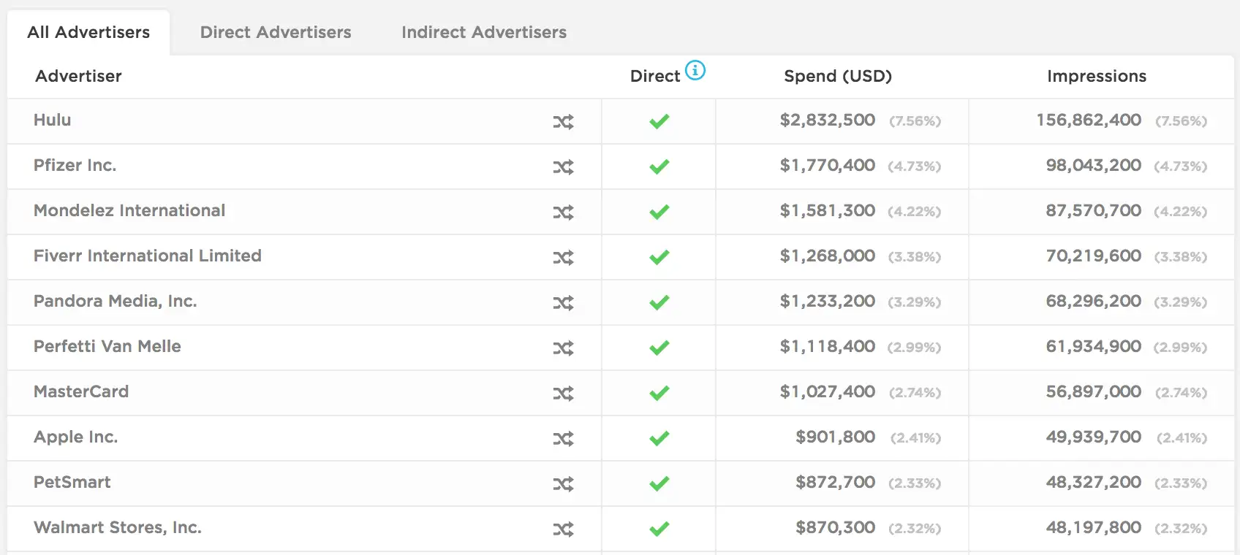This screenshot has height=555, width=1240.
Task: Click the 98,043,200 impressions value
Action: 1094,165
